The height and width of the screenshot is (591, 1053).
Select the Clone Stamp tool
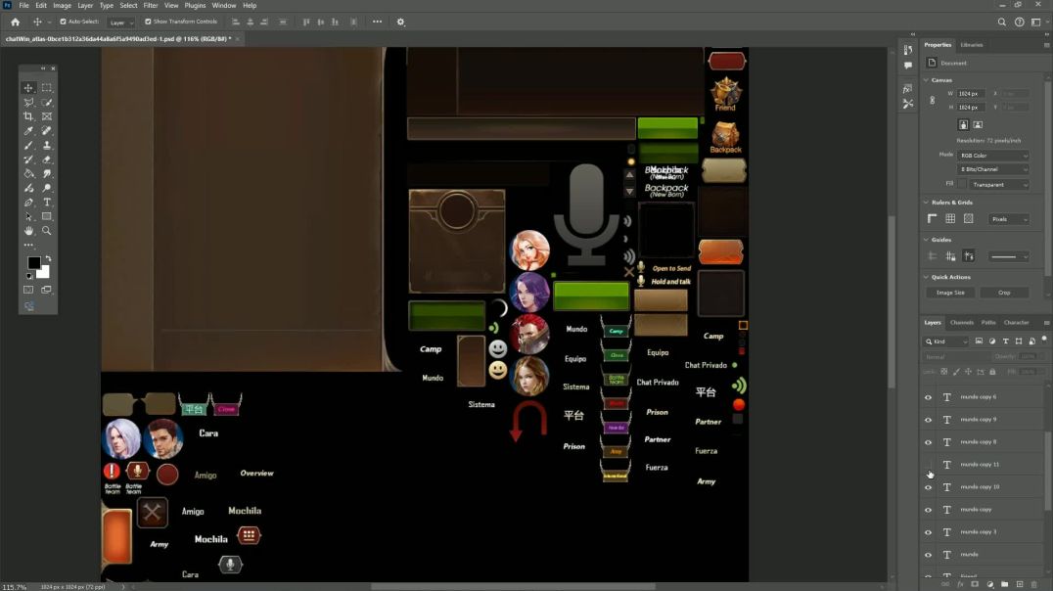tap(47, 146)
